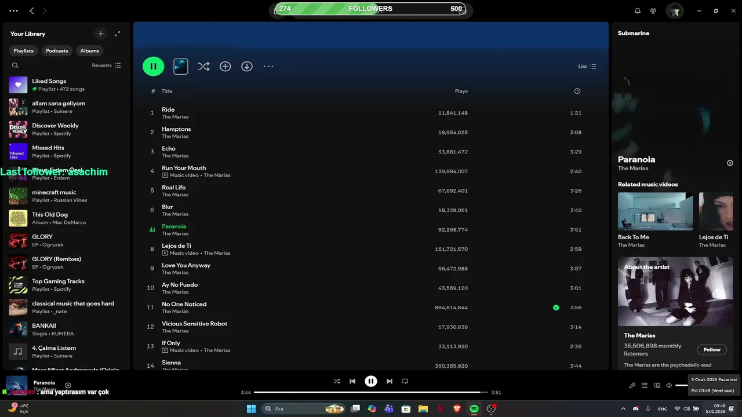The width and height of the screenshot is (742, 417).
Task: Skip to previous track
Action: pyautogui.click(x=352, y=381)
